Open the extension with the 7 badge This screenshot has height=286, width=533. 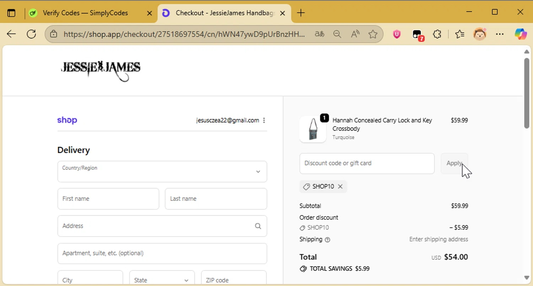point(418,35)
